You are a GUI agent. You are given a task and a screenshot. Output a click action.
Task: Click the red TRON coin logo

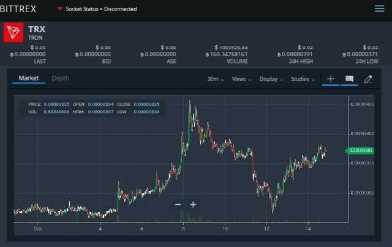tap(13, 33)
